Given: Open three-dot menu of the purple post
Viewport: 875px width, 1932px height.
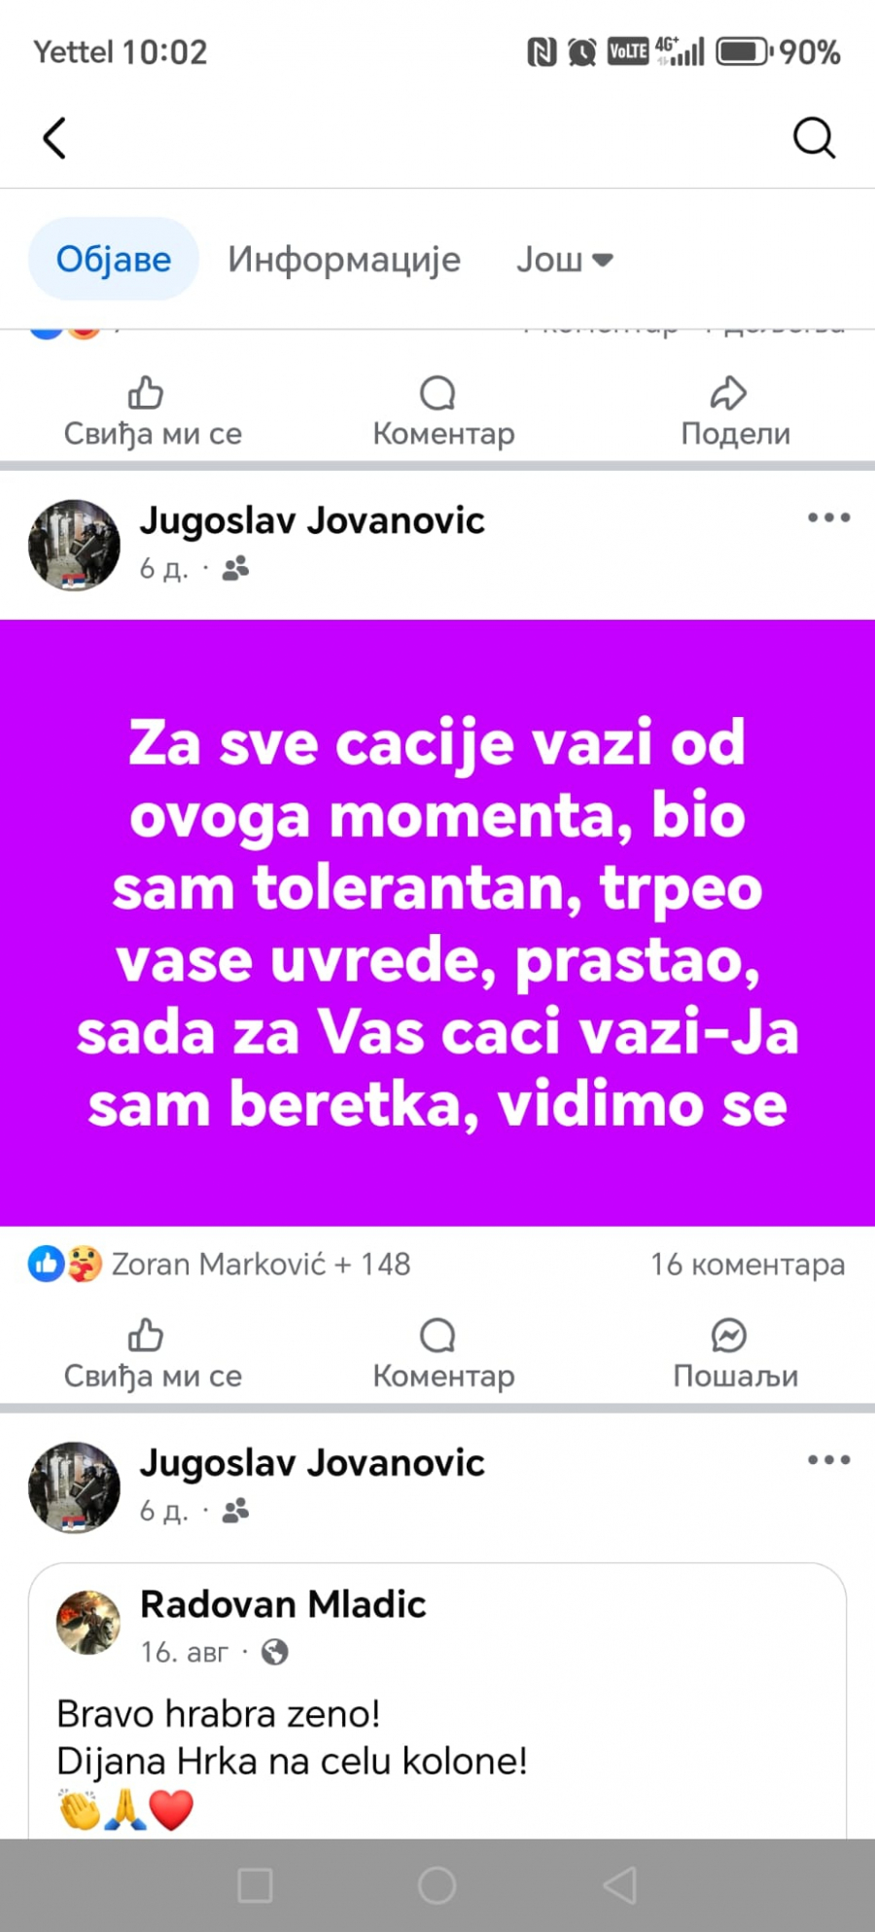Looking at the screenshot, I should (829, 518).
